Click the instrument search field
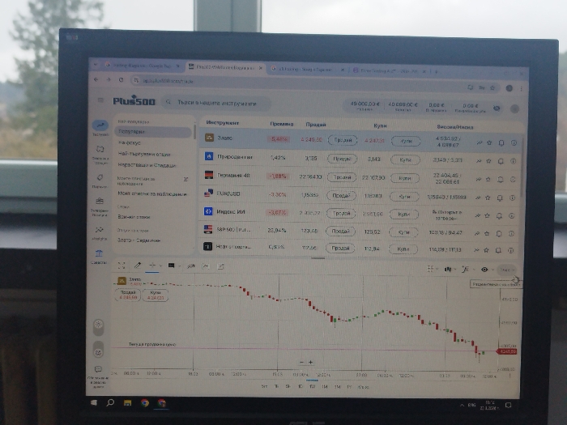The width and height of the screenshot is (567, 425). (216, 103)
